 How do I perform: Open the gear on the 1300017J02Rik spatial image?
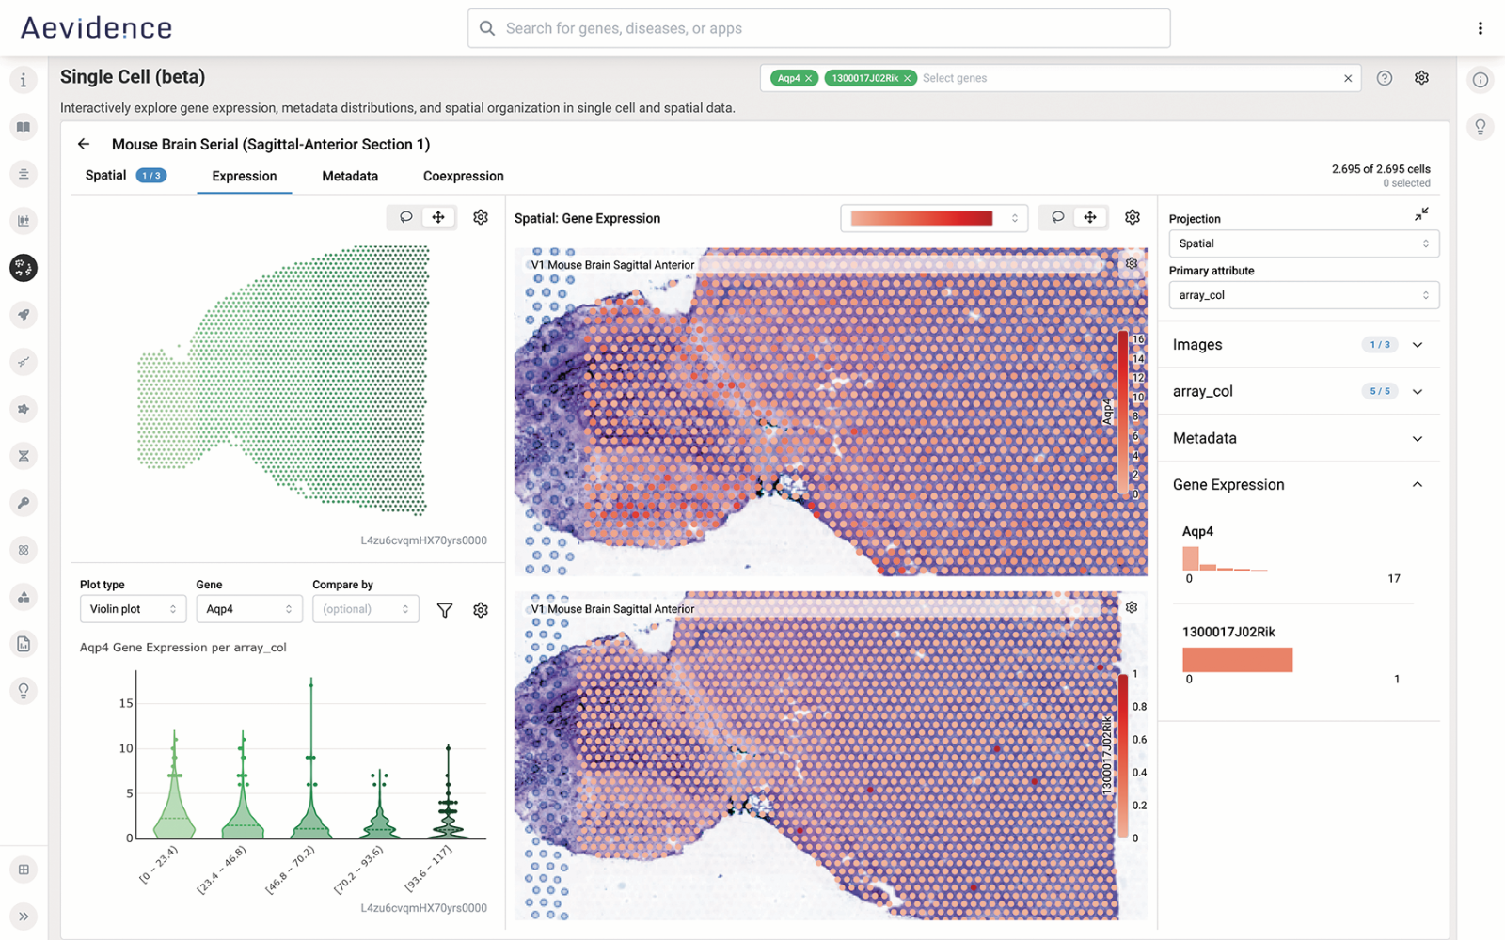coord(1132,608)
